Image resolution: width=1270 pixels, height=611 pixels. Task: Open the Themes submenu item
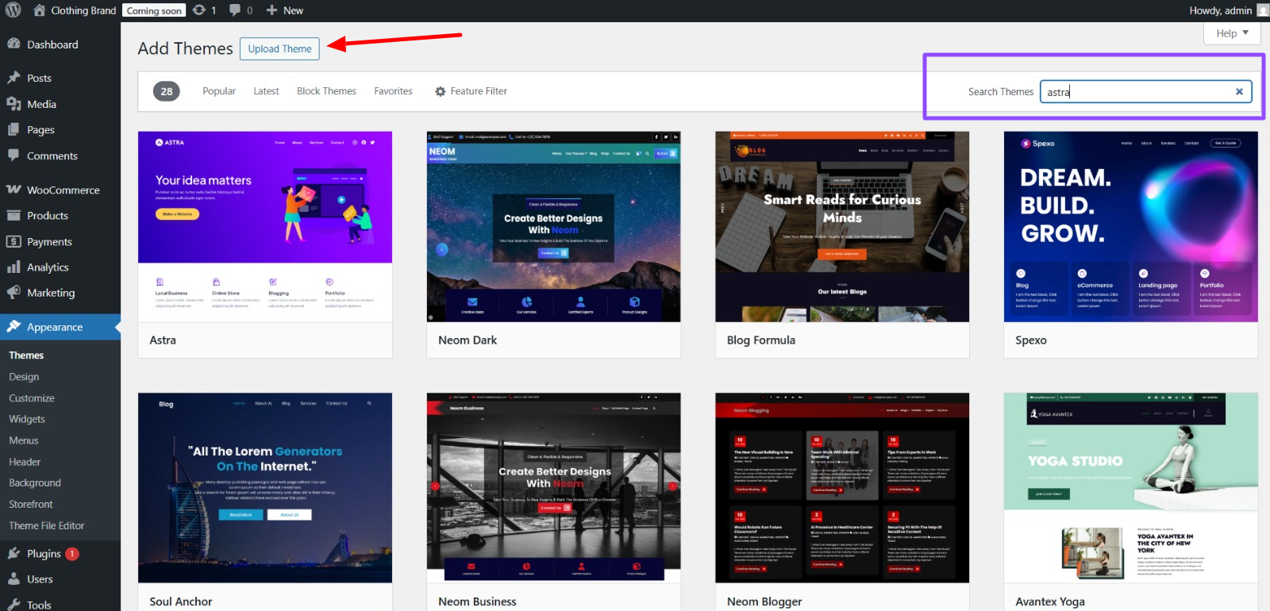(26, 355)
